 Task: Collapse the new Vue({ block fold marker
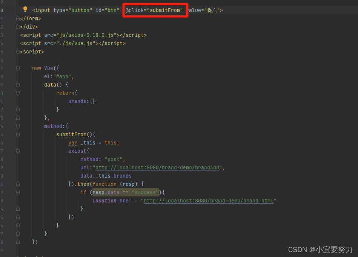pos(18,68)
